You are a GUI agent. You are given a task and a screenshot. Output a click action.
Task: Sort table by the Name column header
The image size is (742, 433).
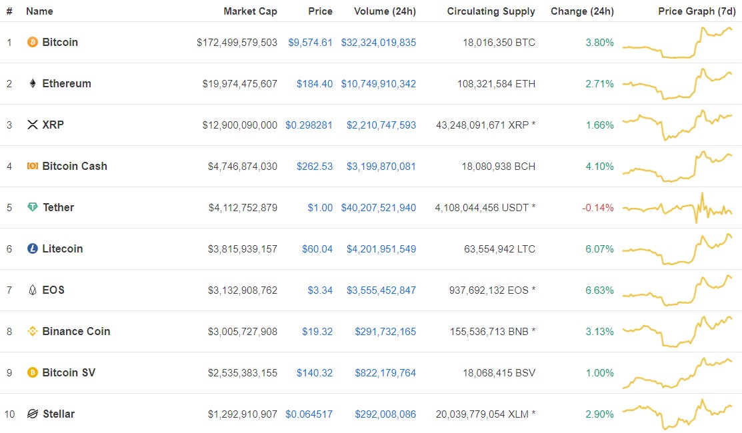pyautogui.click(x=39, y=11)
